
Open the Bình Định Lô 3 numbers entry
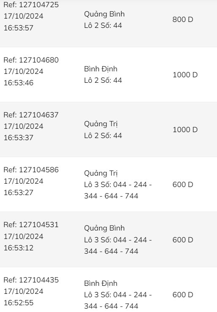pyautogui.click(x=118, y=295)
